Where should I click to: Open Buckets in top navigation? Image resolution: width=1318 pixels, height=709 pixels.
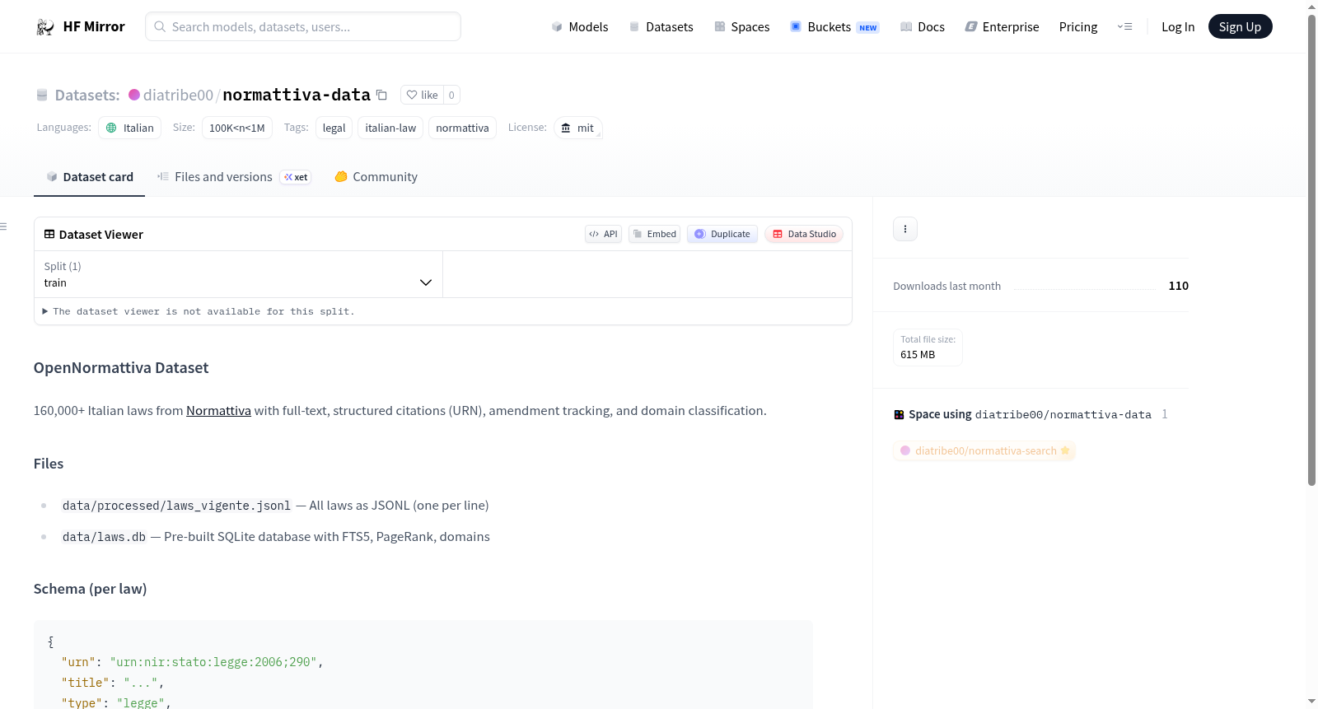click(x=834, y=27)
